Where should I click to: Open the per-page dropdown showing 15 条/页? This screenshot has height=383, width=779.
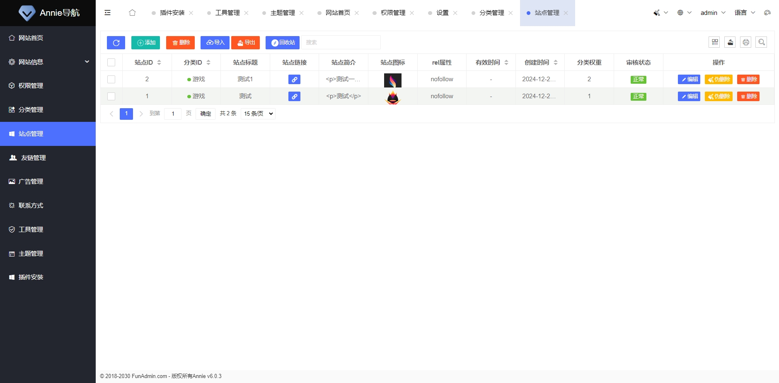coord(257,113)
